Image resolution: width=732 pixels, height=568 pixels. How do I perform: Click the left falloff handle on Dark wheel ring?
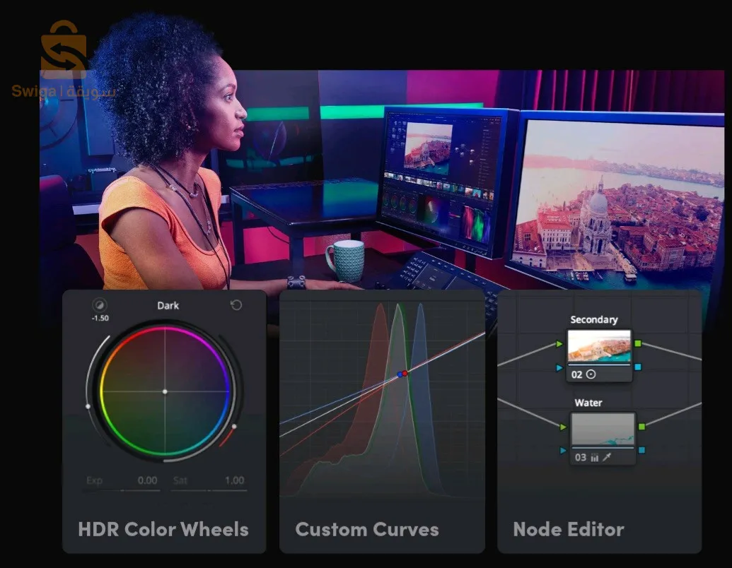pos(88,406)
